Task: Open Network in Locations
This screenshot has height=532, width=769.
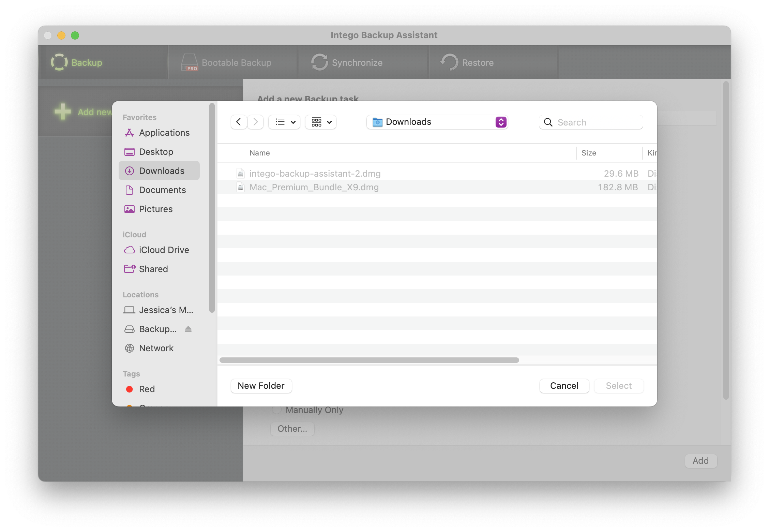Action: (159, 348)
